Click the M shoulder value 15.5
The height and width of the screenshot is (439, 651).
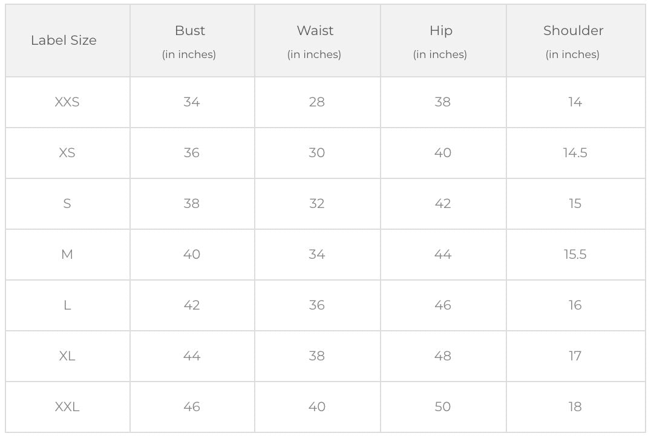point(575,255)
